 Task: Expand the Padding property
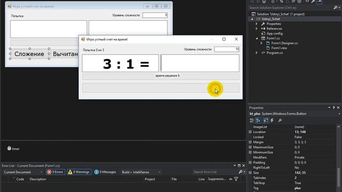250,163
